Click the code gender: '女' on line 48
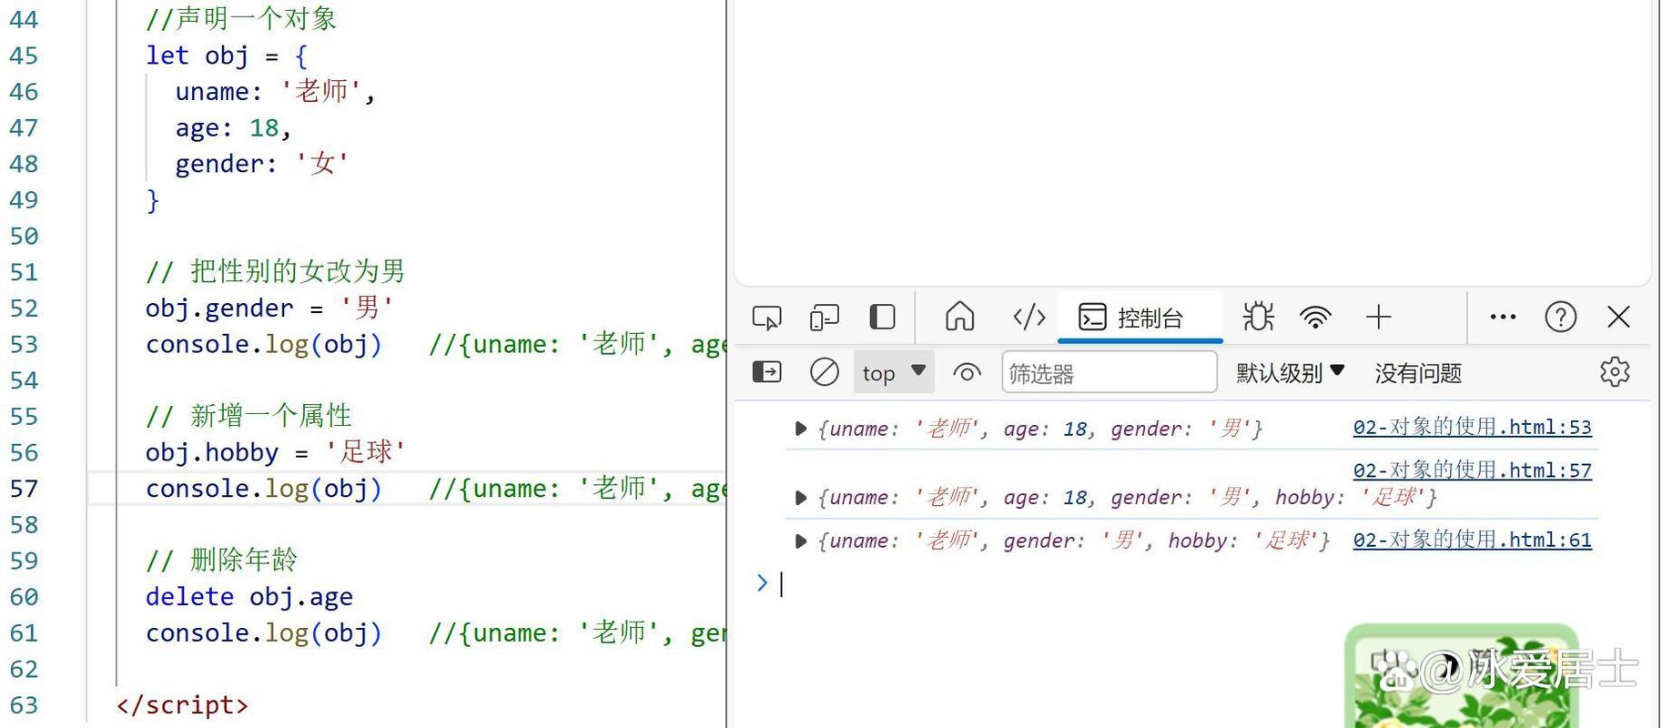The width and height of the screenshot is (1672, 728). point(262,164)
